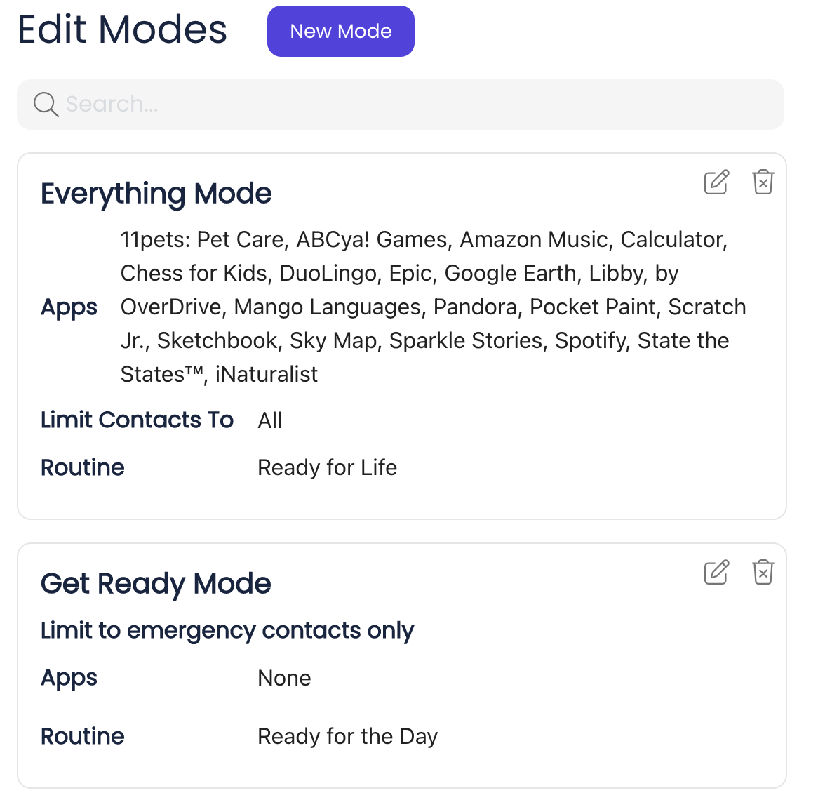The image size is (818, 807).
Task: Select the Edit Modes page heading
Action: 122,29
